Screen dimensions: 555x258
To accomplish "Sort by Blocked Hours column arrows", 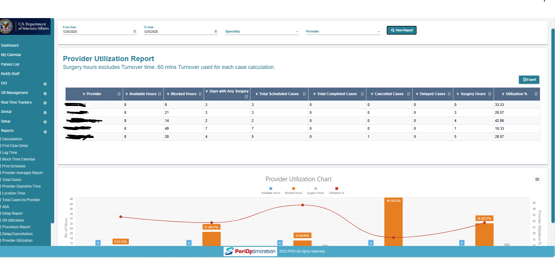I will click(x=200, y=94).
